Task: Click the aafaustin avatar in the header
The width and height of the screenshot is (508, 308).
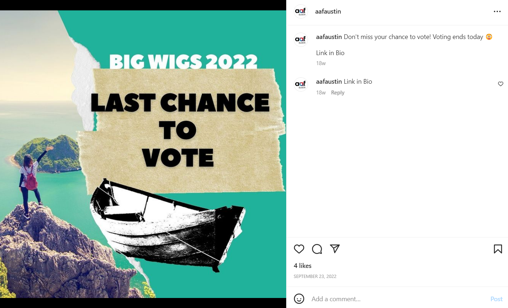Action: point(301,11)
